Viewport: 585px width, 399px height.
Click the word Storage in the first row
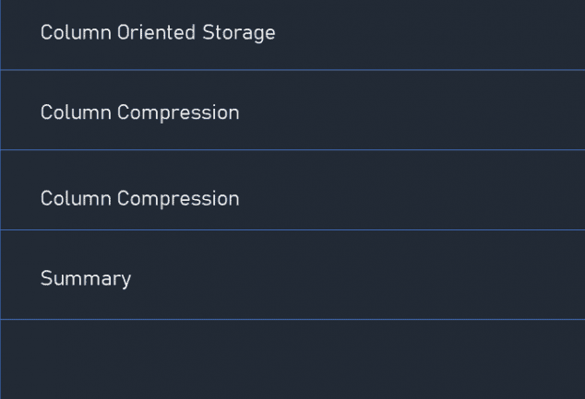239,33
